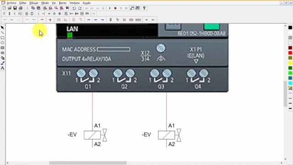Choose the thickest line width option
This screenshot has width=293, height=165.
click(x=290, y=108)
